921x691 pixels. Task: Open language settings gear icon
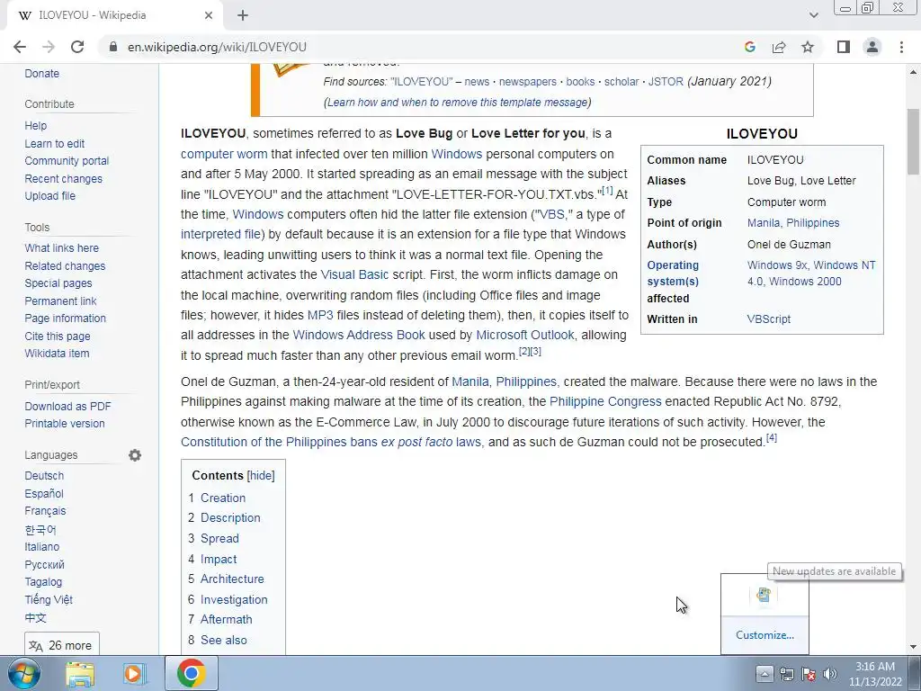click(x=135, y=455)
